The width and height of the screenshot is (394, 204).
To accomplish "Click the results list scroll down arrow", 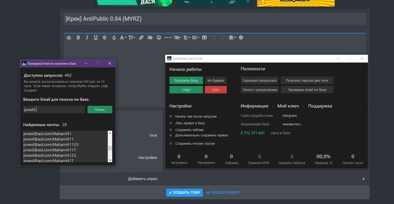I will point(110,160).
